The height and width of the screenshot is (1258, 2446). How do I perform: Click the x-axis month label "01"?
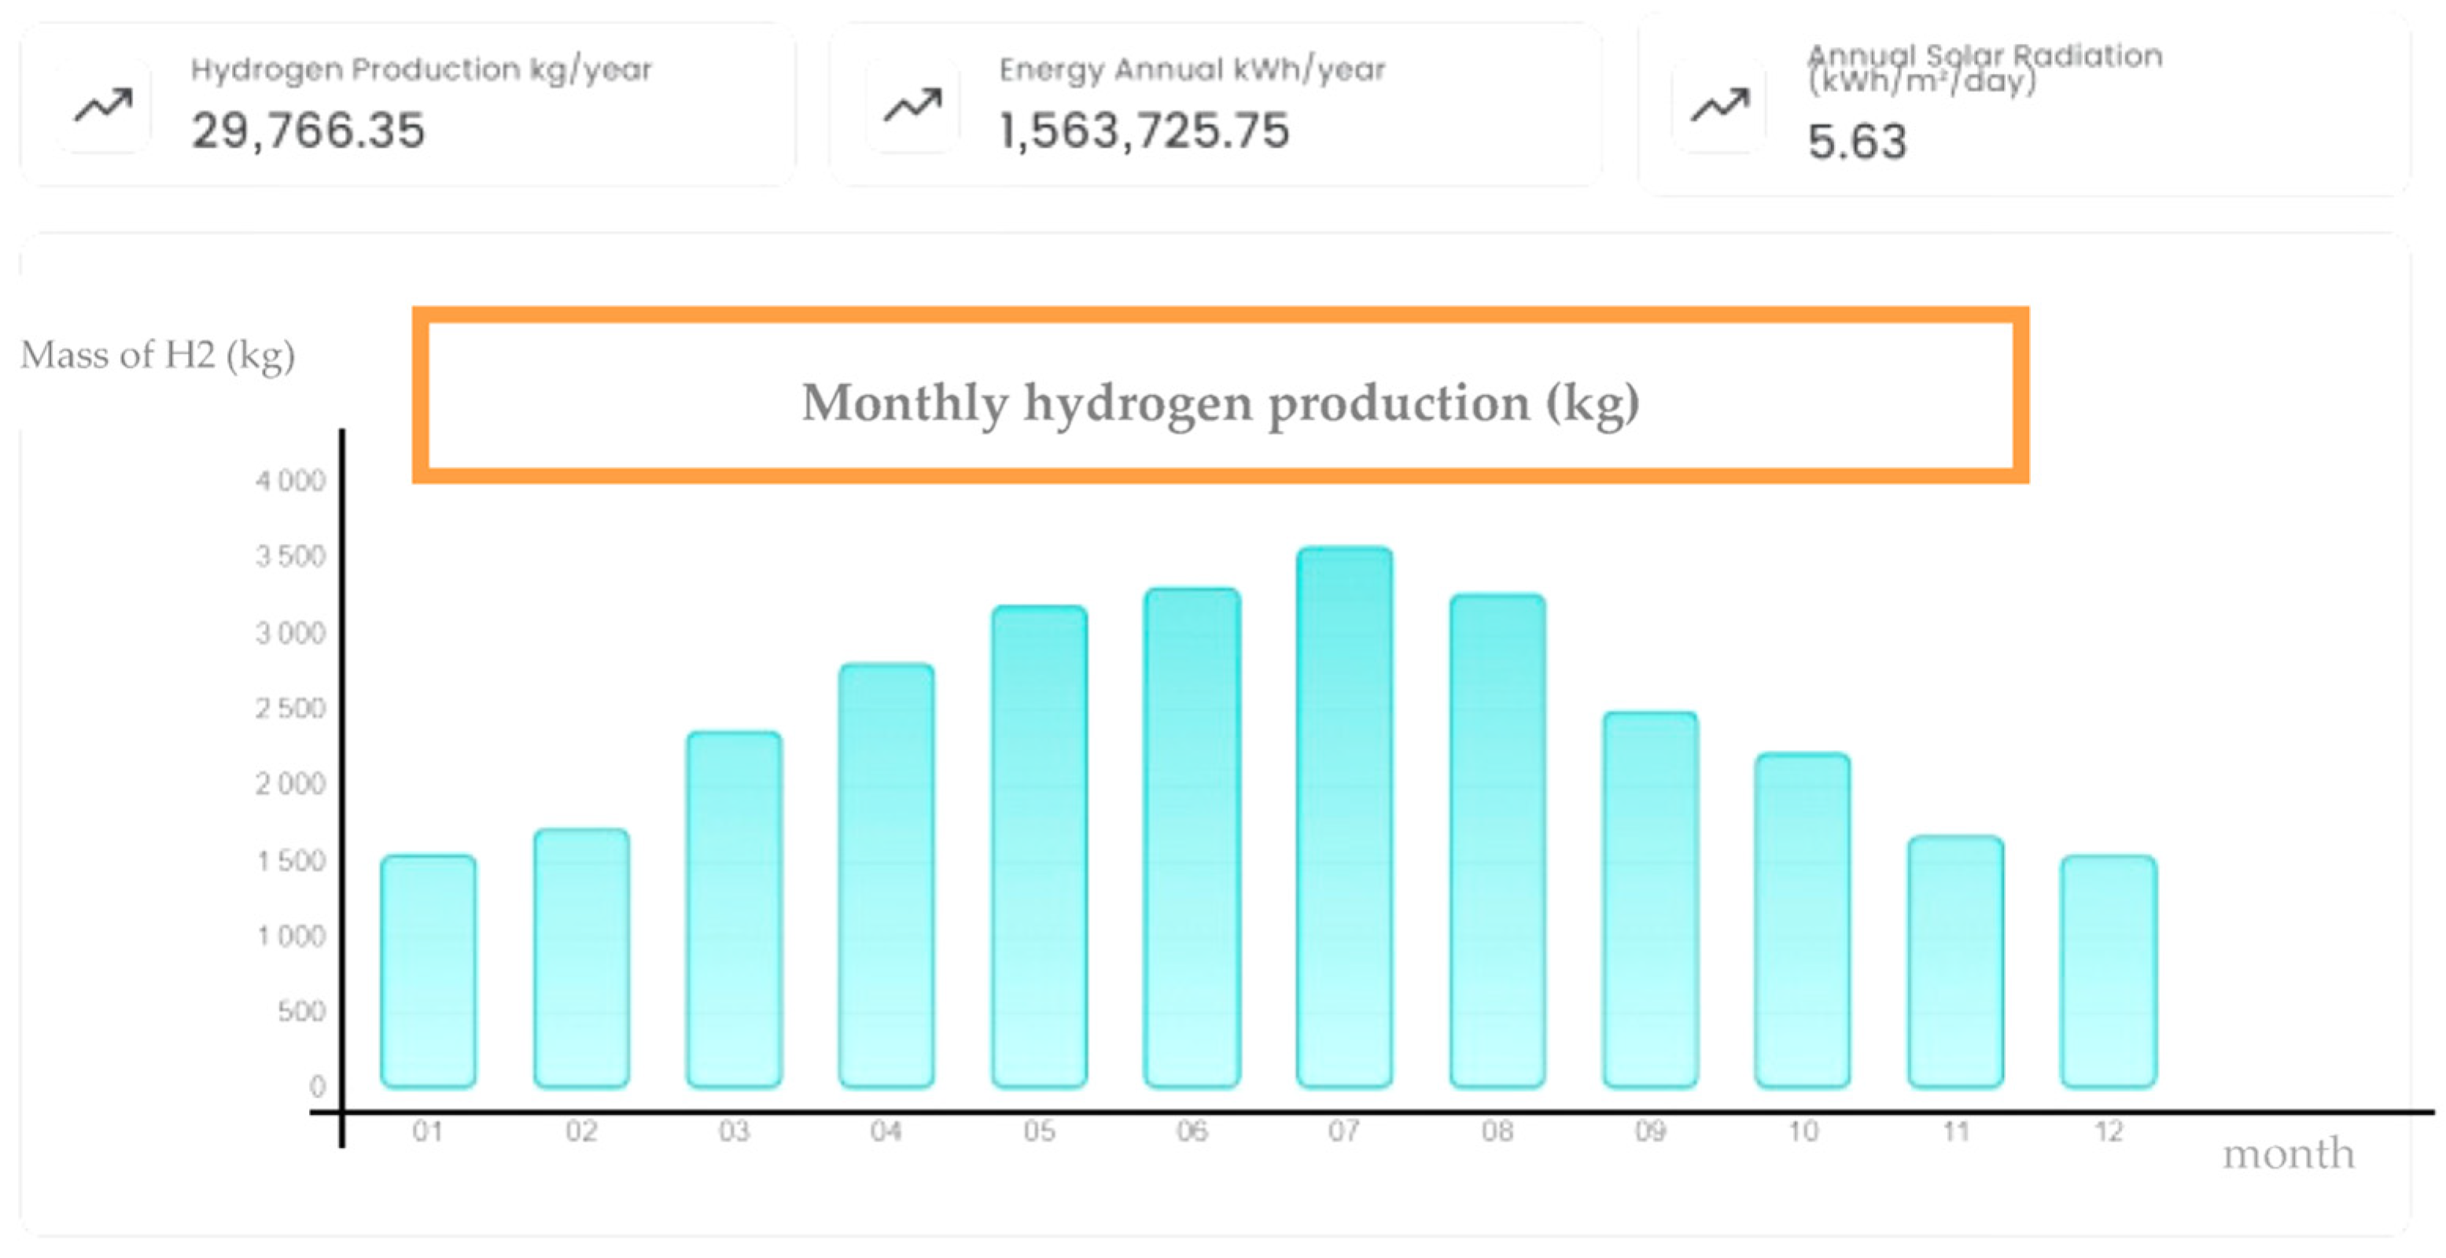coord(427,1131)
